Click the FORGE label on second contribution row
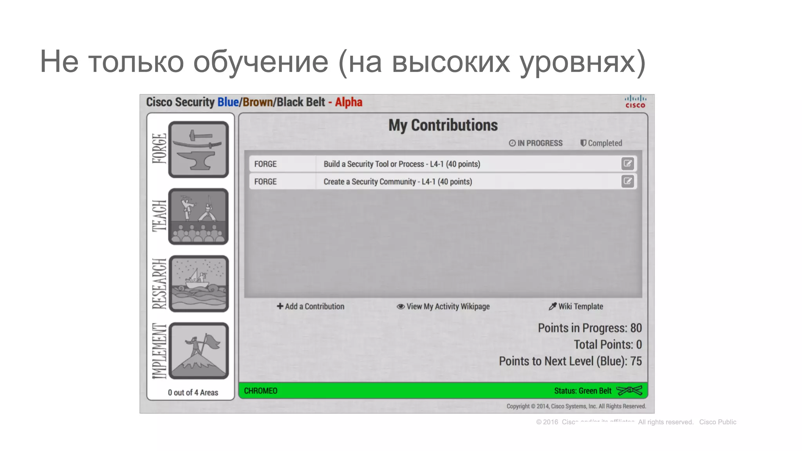802x451 pixels. pyautogui.click(x=266, y=182)
